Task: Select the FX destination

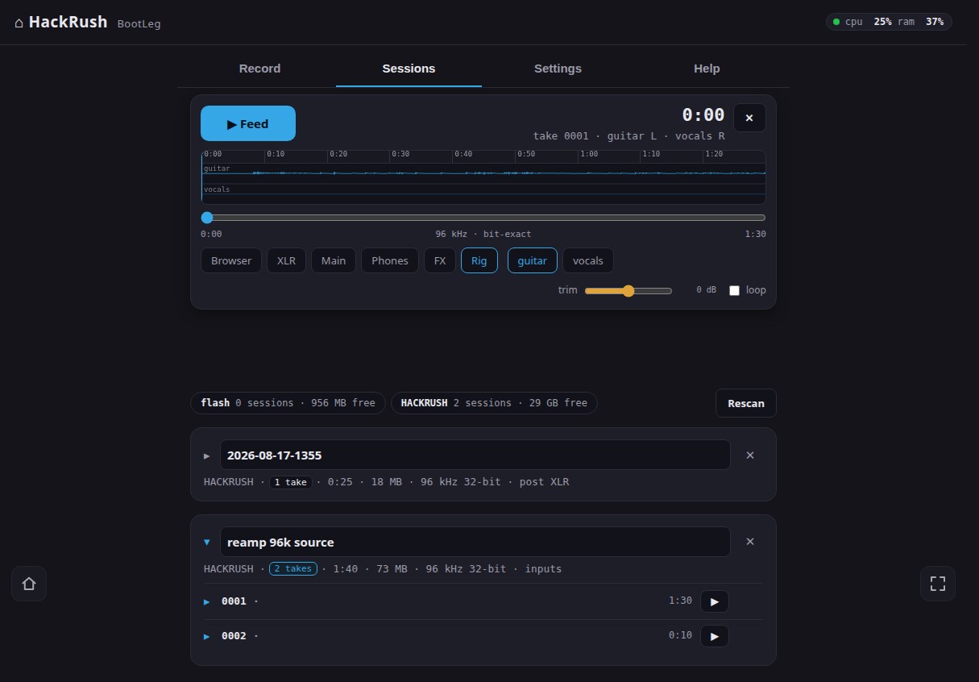Action: 440,260
